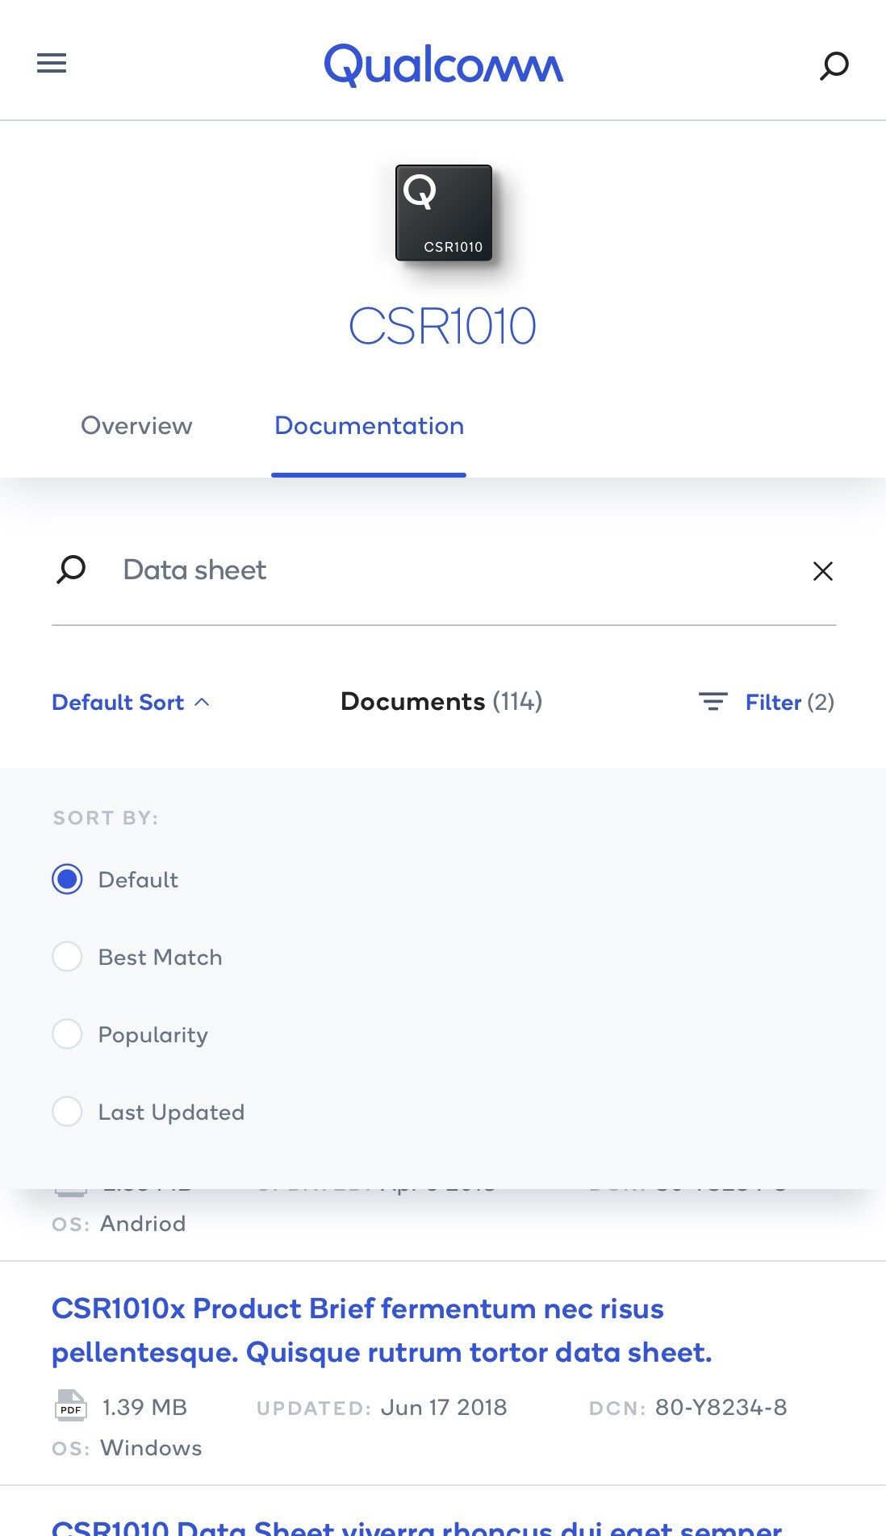Open the hamburger navigation menu

click(x=52, y=63)
